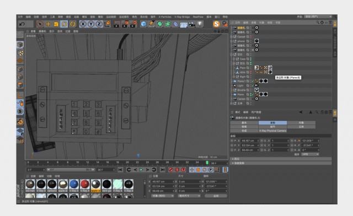Go to start of timeline
This screenshot has width=353, height=216.
(x=120, y=170)
